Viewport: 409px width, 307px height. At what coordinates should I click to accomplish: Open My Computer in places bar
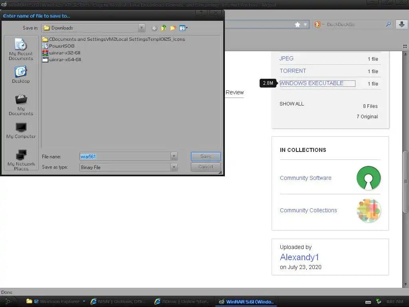[x=21, y=131]
